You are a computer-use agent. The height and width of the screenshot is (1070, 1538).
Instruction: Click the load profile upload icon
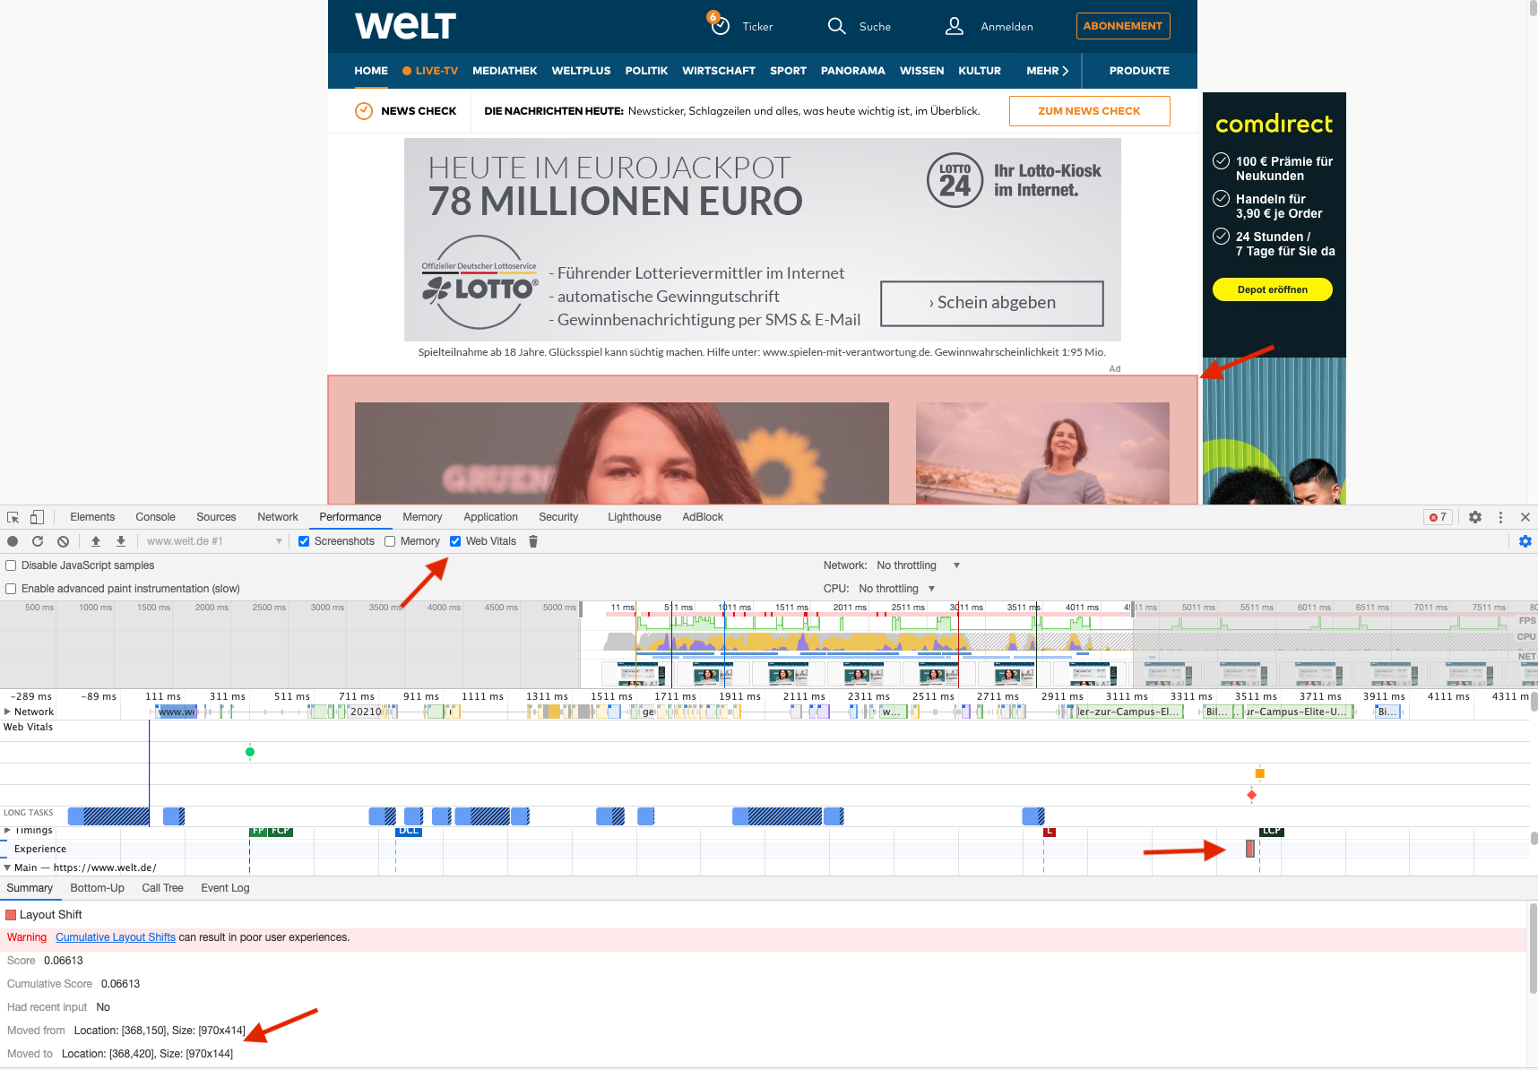(96, 541)
